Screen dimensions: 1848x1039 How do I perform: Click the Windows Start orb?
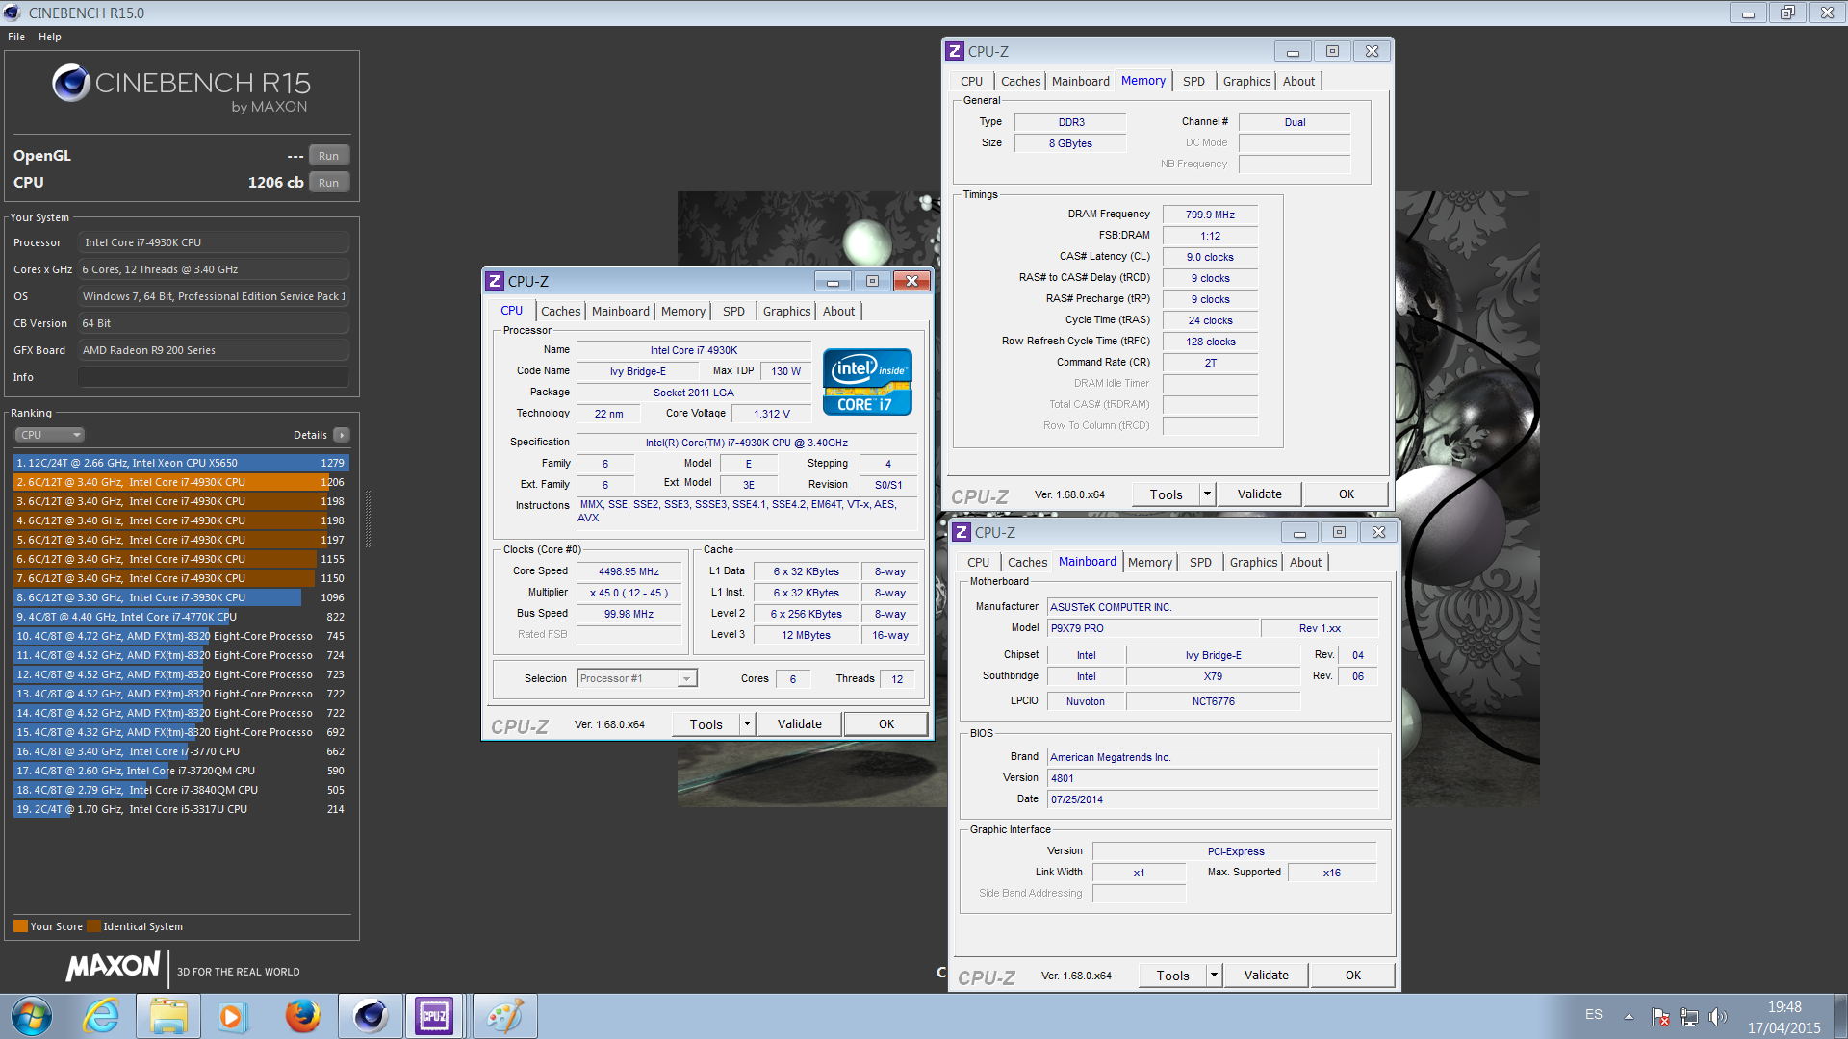[x=32, y=1016]
